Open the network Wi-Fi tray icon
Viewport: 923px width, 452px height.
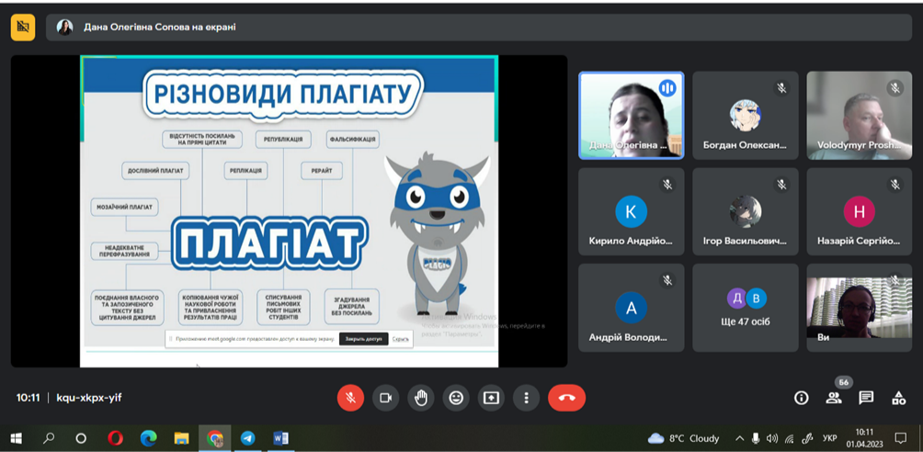point(790,438)
